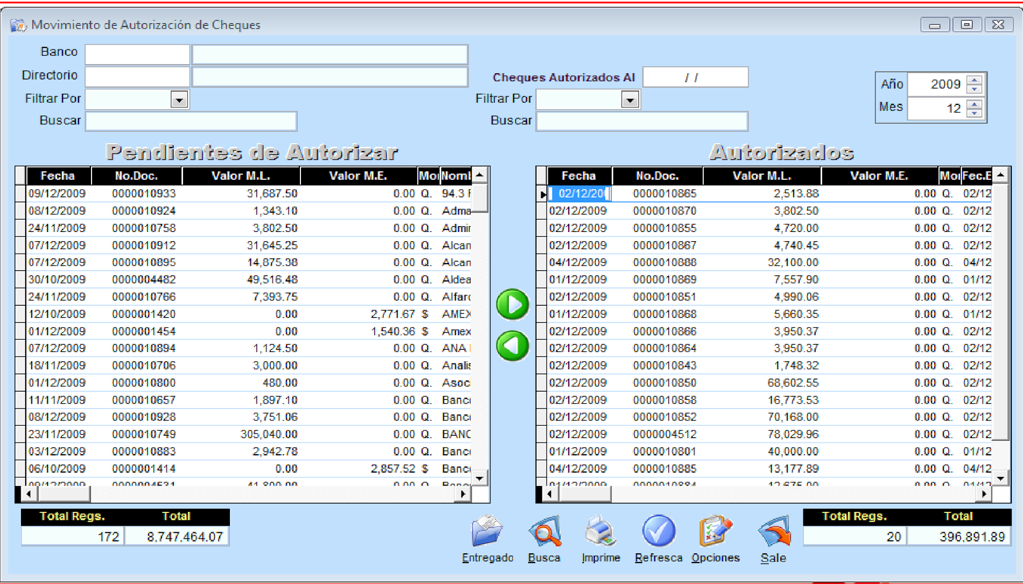Click the left Buscar search field
This screenshot has width=1023, height=584.
click(x=191, y=121)
